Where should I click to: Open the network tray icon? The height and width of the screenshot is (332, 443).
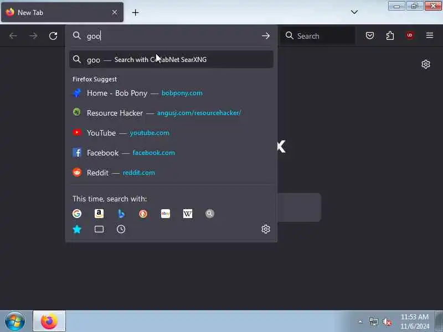tap(373, 321)
